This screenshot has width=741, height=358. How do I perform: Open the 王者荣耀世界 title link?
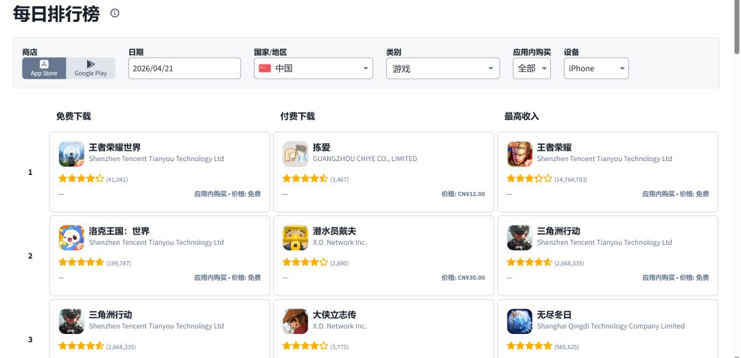(115, 147)
